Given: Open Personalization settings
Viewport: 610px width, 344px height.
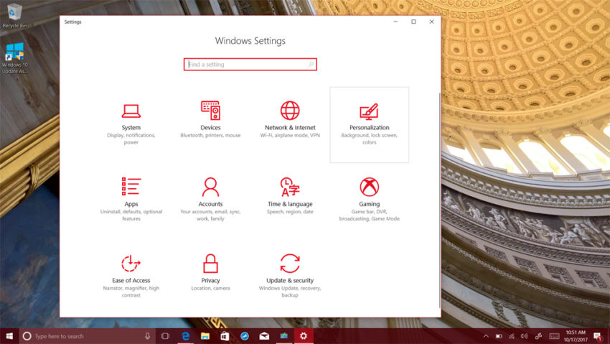Looking at the screenshot, I should (x=369, y=124).
